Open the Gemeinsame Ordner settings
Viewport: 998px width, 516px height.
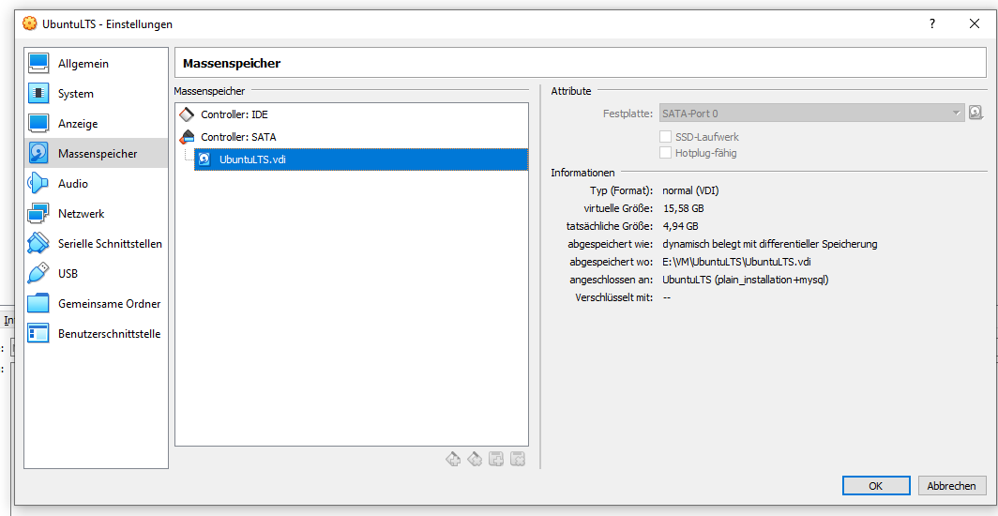(96, 303)
